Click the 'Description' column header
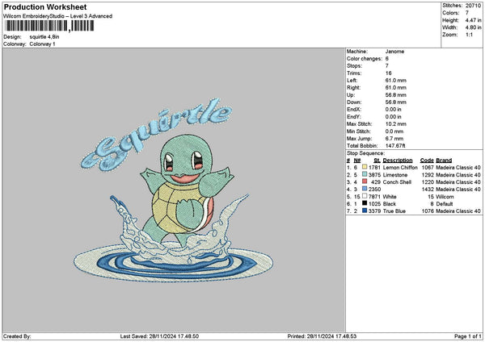485x342 pixels. coord(398,161)
